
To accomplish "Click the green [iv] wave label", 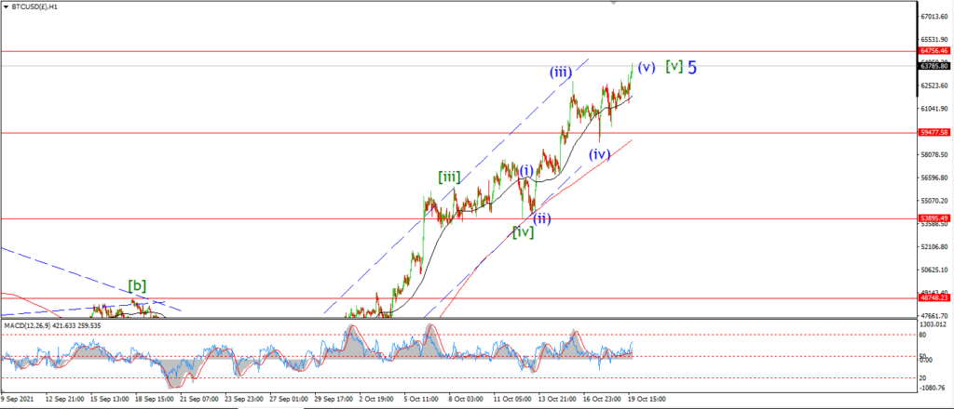I will point(524,231).
